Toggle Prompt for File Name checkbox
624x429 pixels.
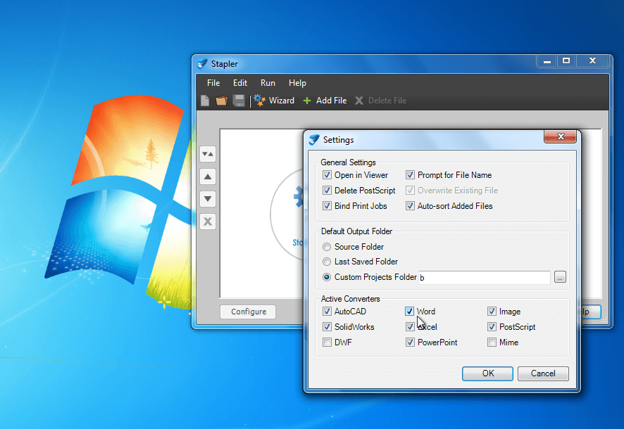tap(410, 175)
